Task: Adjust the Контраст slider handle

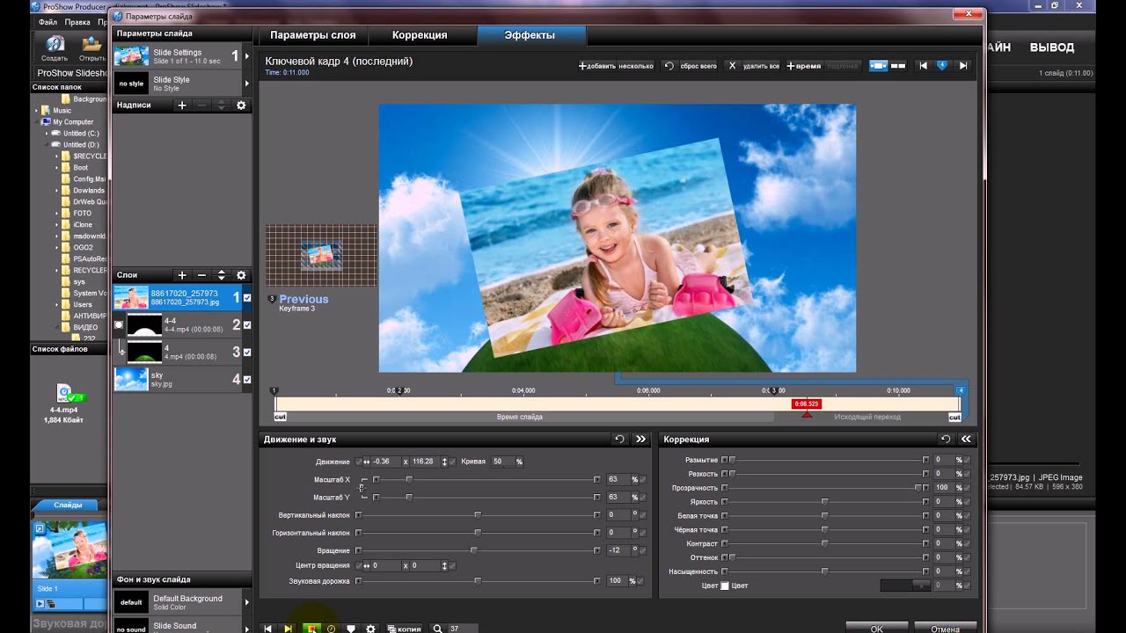Action: pos(824,543)
